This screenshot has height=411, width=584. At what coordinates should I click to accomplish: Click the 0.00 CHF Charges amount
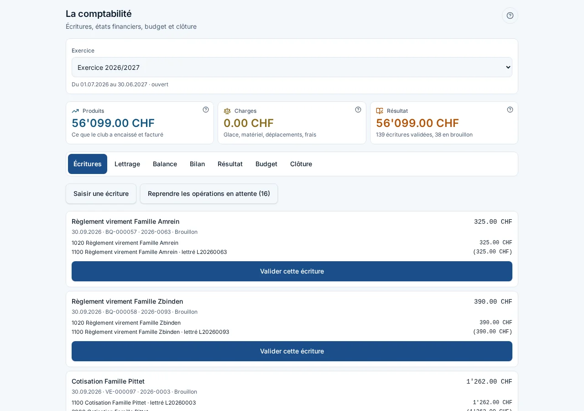249,123
